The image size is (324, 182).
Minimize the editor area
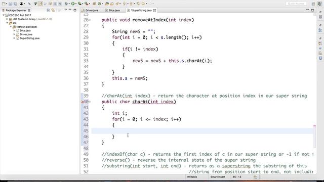pos(307,10)
